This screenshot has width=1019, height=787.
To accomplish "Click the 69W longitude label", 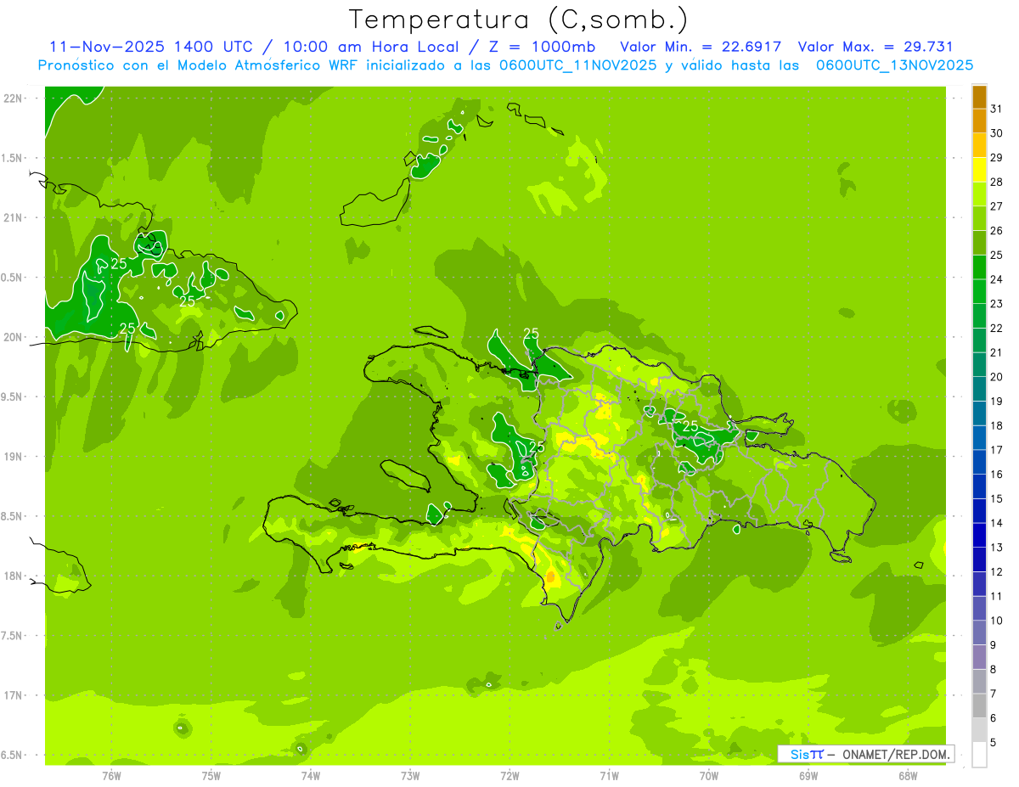I will (808, 775).
